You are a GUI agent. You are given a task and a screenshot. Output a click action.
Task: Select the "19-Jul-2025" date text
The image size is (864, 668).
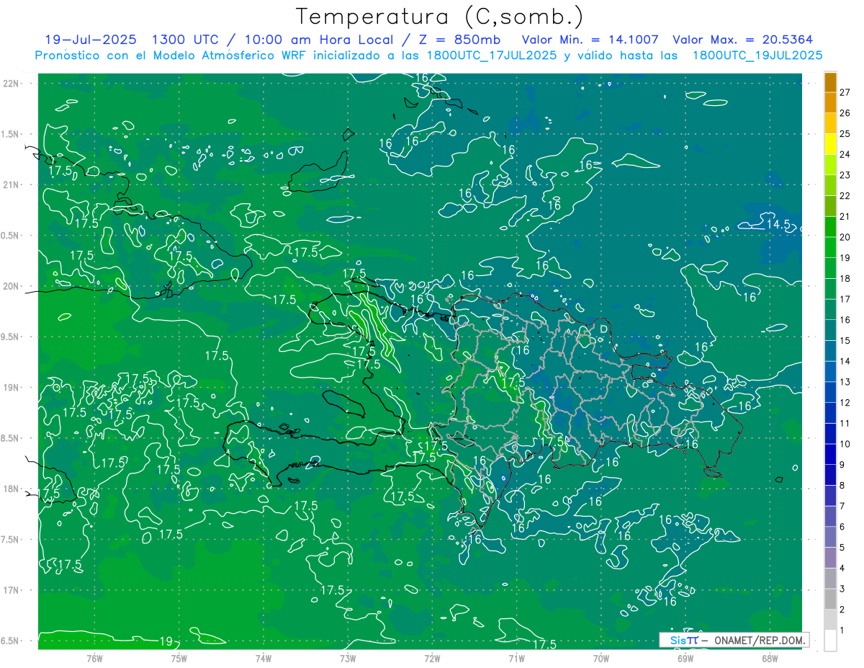point(90,40)
